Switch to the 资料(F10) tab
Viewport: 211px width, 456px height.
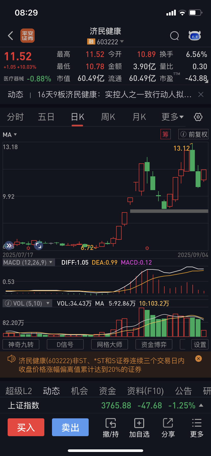point(145,391)
